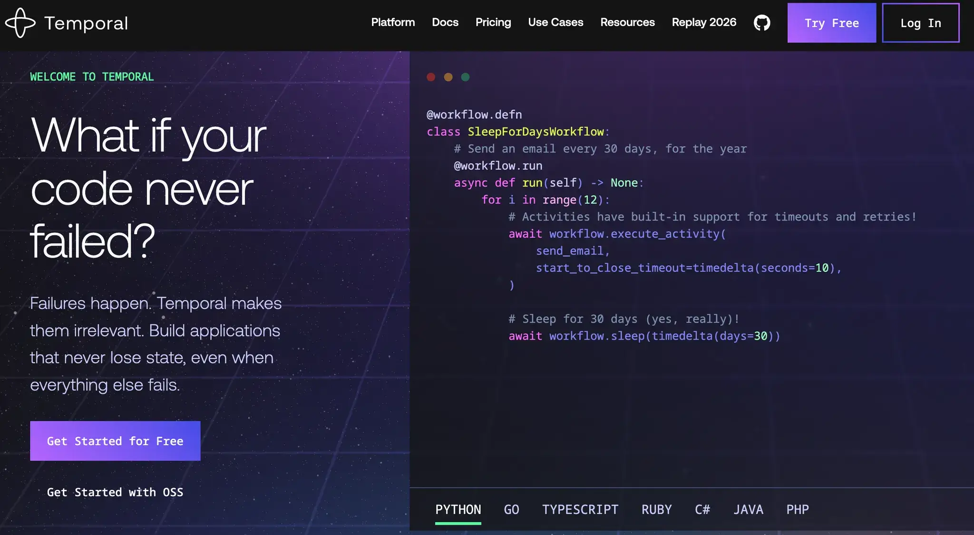Open the Pricing page
This screenshot has height=535, width=974.
coord(493,22)
